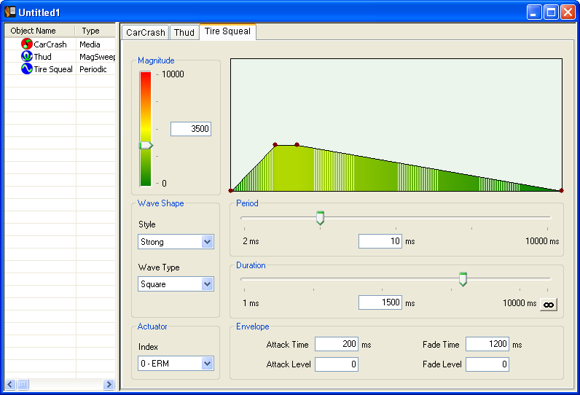Click the Duration value field 1500
580x395 pixels.
coord(380,302)
